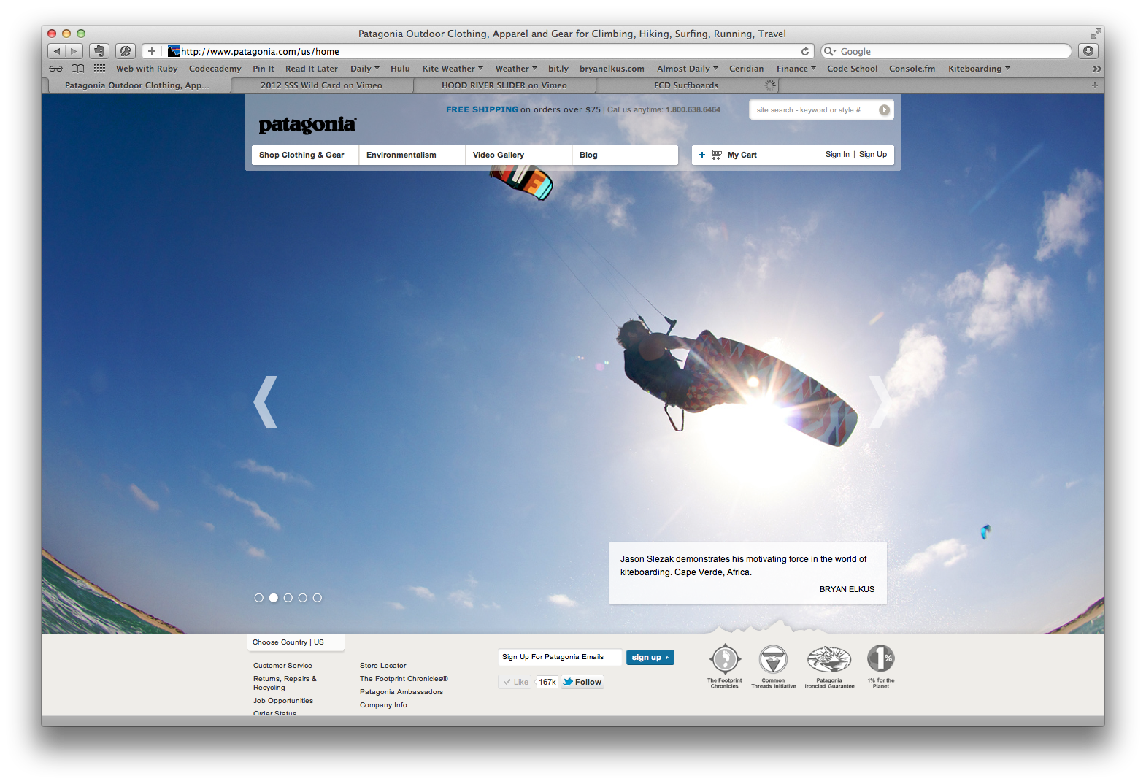The height and width of the screenshot is (784, 1146).
Task: Expand the Daily bookmarks folder
Action: pyautogui.click(x=365, y=69)
